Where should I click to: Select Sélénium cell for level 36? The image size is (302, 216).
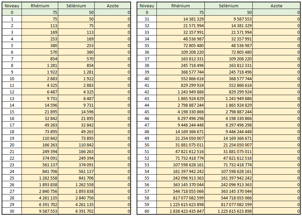[229, 52]
